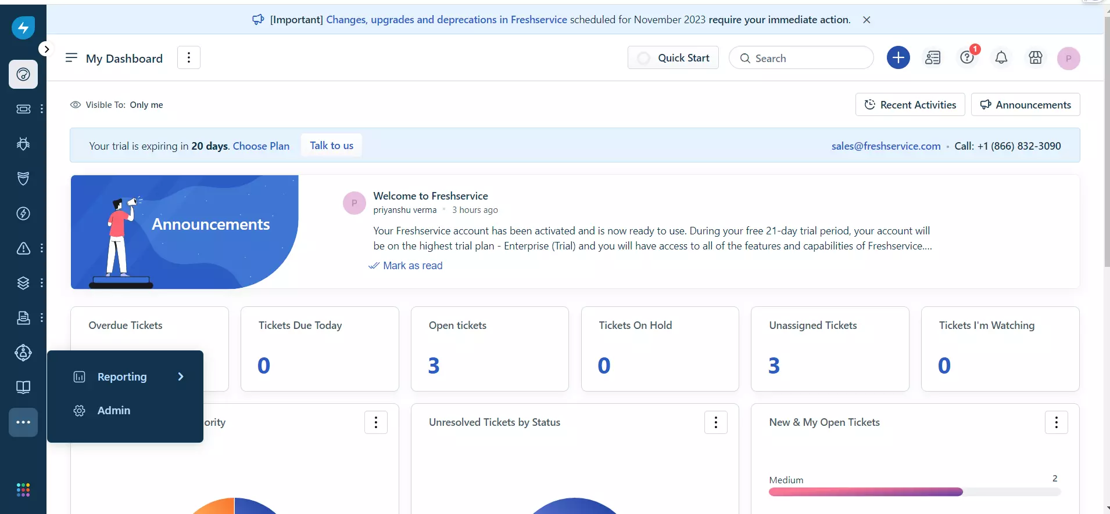Click the blue plus new item button

coord(898,57)
